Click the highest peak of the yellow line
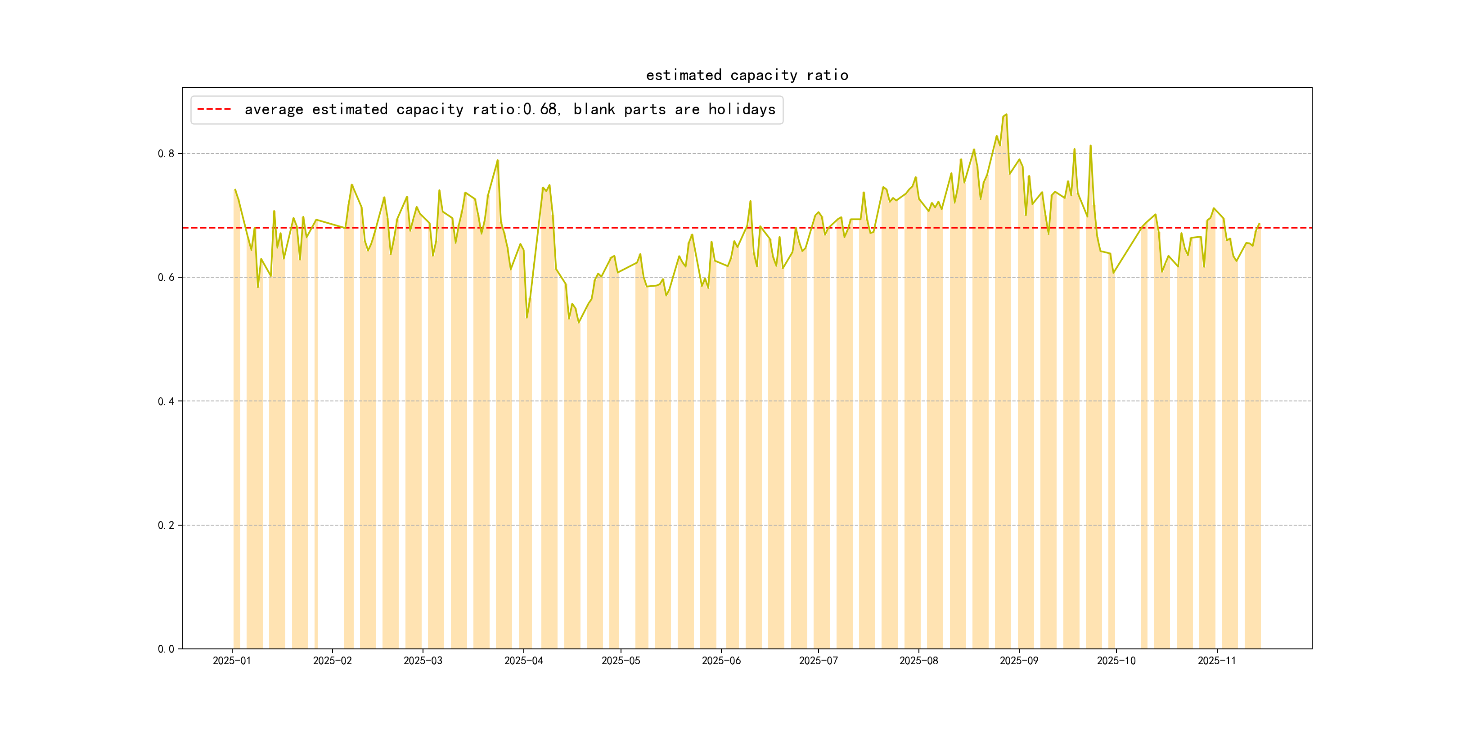This screenshot has width=1458, height=729. tap(1006, 115)
